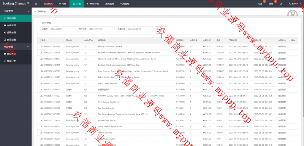Focus the 订单号 search input field

pyautogui.click(x=62, y=29)
